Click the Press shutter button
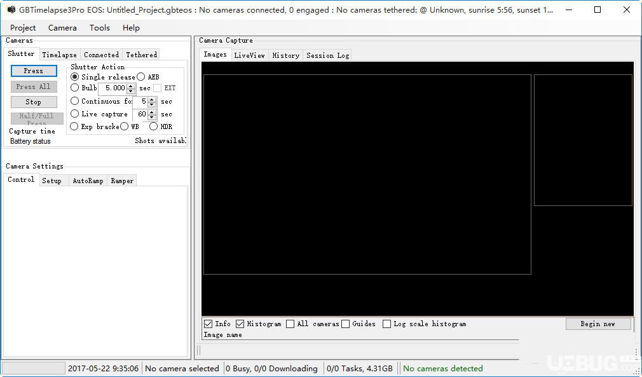Screen dimensions: 642x377 click(34, 71)
